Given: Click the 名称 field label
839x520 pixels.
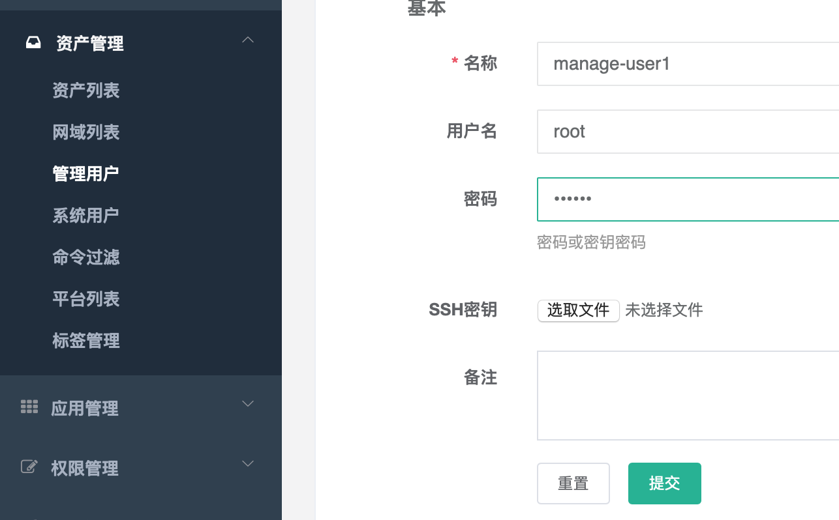Looking at the screenshot, I should [480, 63].
